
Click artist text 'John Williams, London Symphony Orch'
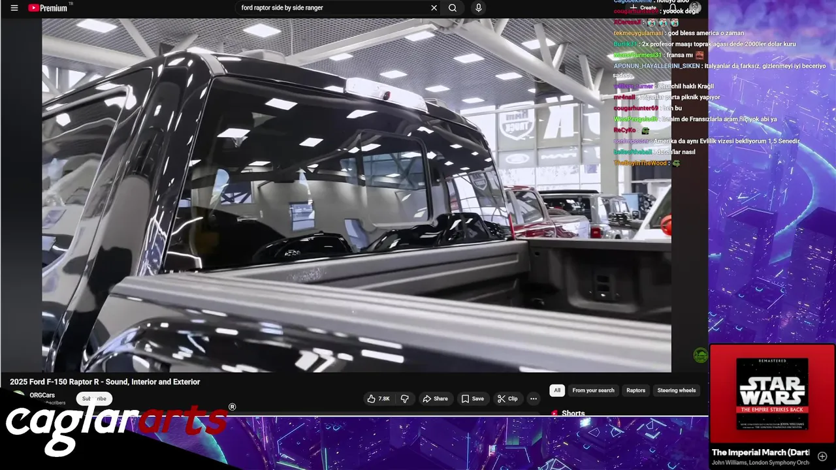[761, 463]
